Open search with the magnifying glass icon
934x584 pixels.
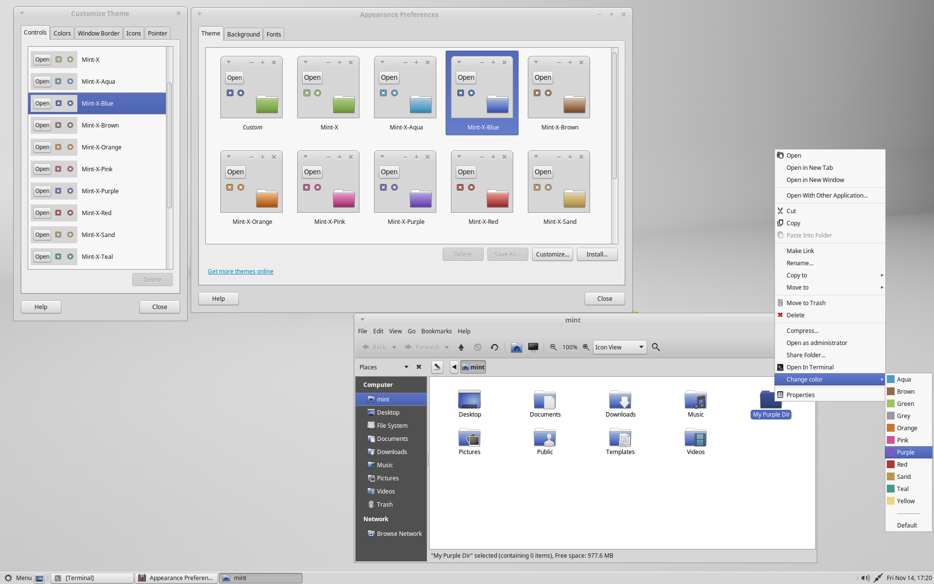point(656,347)
